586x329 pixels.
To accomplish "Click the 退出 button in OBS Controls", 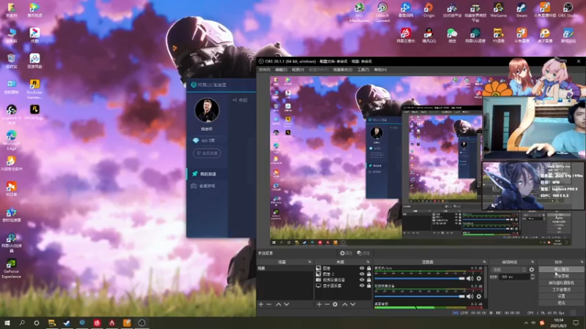I will (x=561, y=303).
